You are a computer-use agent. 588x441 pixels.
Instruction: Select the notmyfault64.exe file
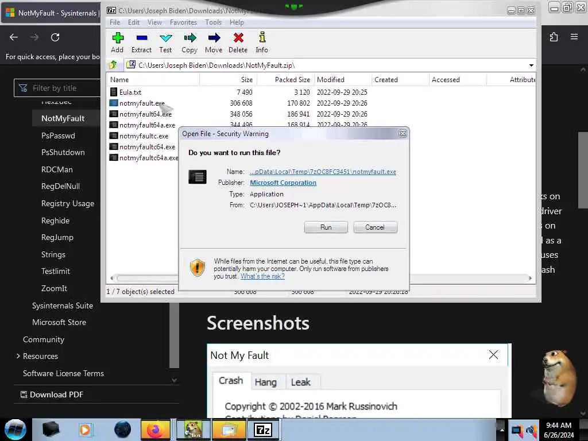[145, 114]
